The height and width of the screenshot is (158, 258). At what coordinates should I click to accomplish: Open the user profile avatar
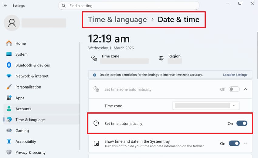tap(12, 23)
